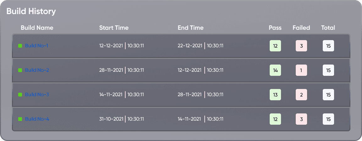Click the failed count badge 1 for Build No-2
The image size is (362, 141).
pos(301,70)
